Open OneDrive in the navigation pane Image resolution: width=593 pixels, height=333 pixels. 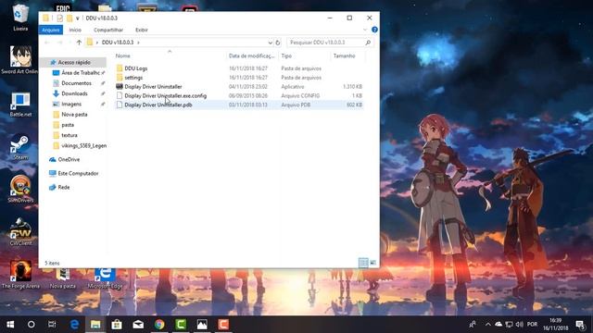(x=69, y=159)
